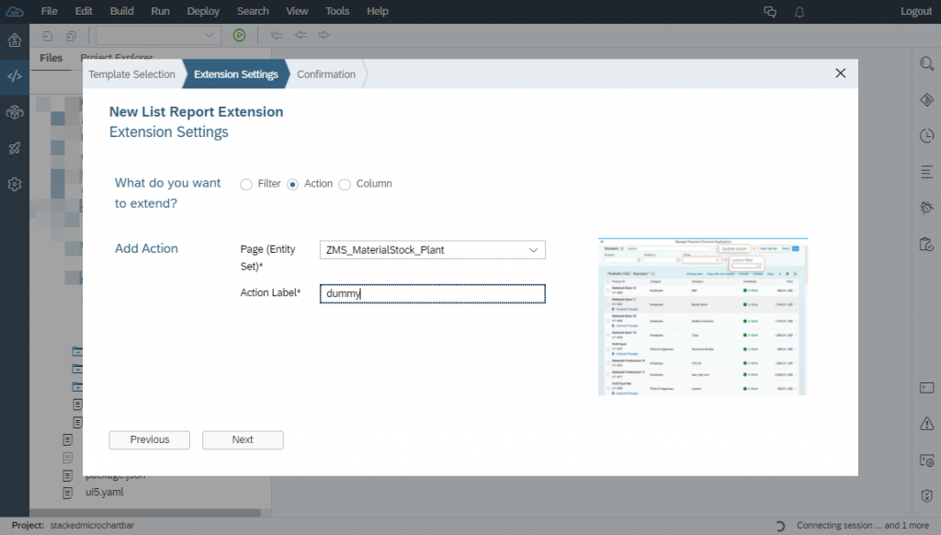Open the Problems warning triangle icon
This screenshot has width=941, height=535.
coord(926,424)
